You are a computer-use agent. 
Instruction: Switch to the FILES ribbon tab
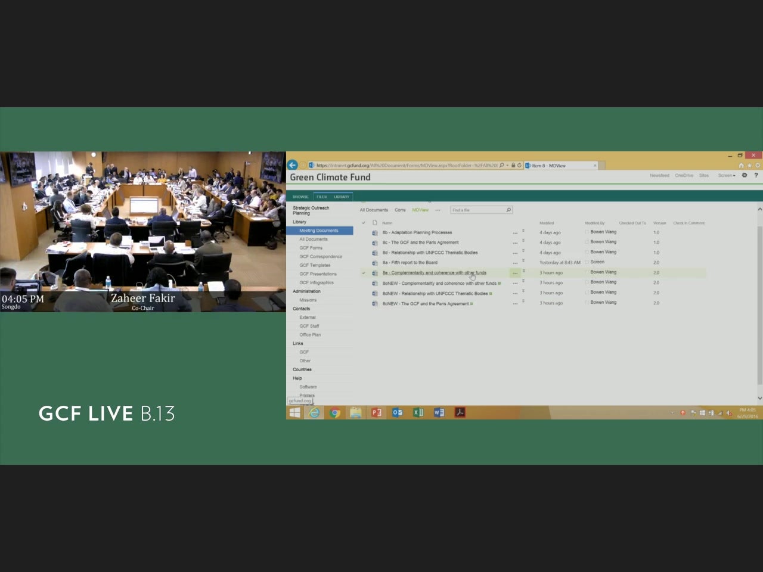pyautogui.click(x=321, y=197)
